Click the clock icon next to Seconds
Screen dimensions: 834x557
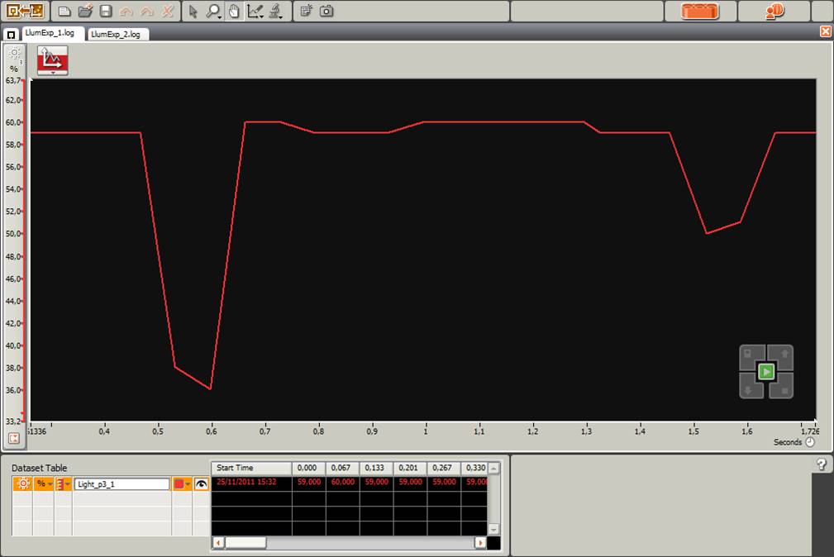coord(810,442)
